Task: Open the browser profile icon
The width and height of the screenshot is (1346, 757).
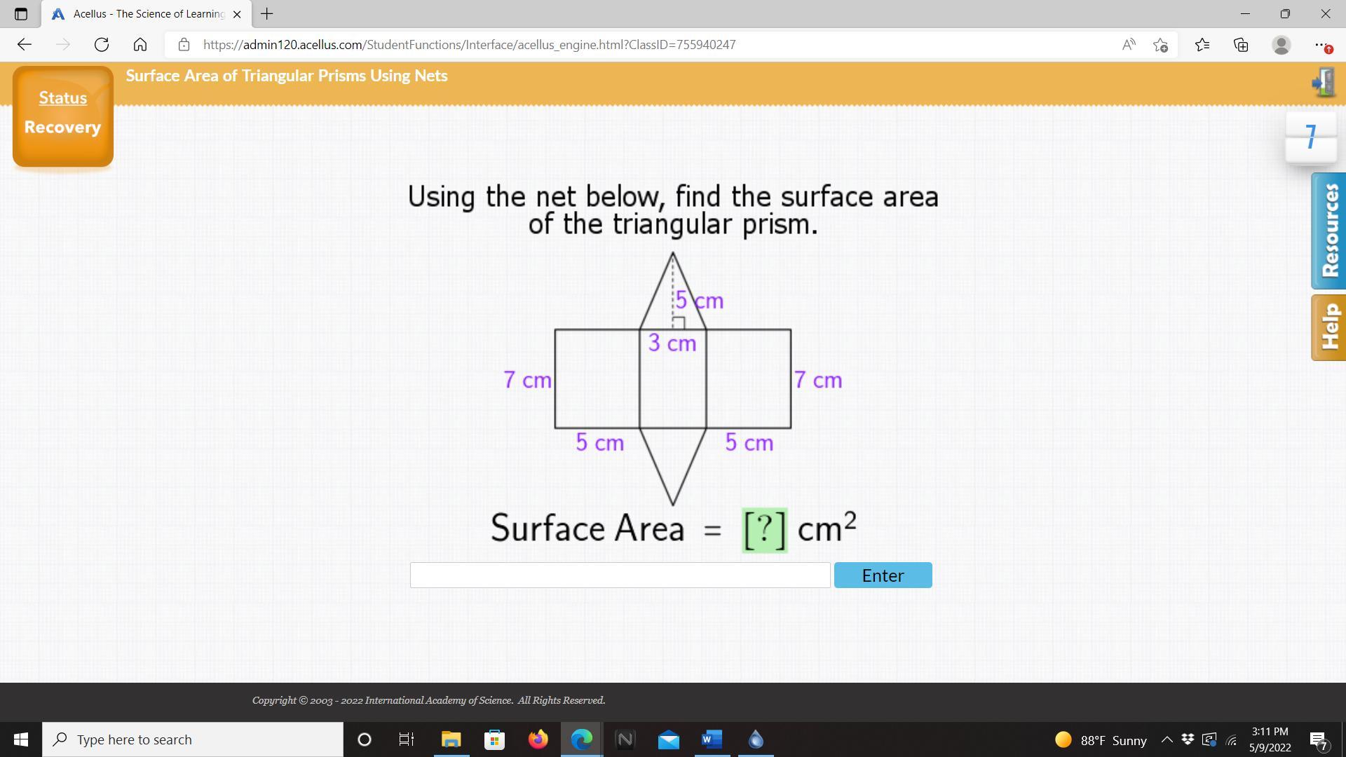Action: (1281, 45)
